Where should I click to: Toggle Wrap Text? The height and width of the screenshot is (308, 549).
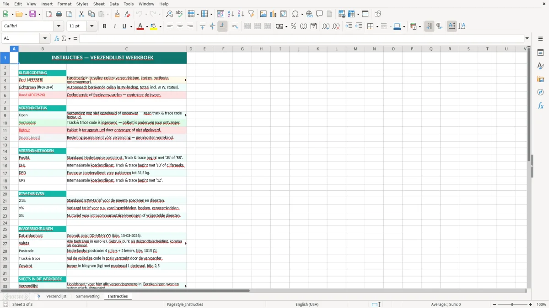pyautogui.click(x=235, y=26)
